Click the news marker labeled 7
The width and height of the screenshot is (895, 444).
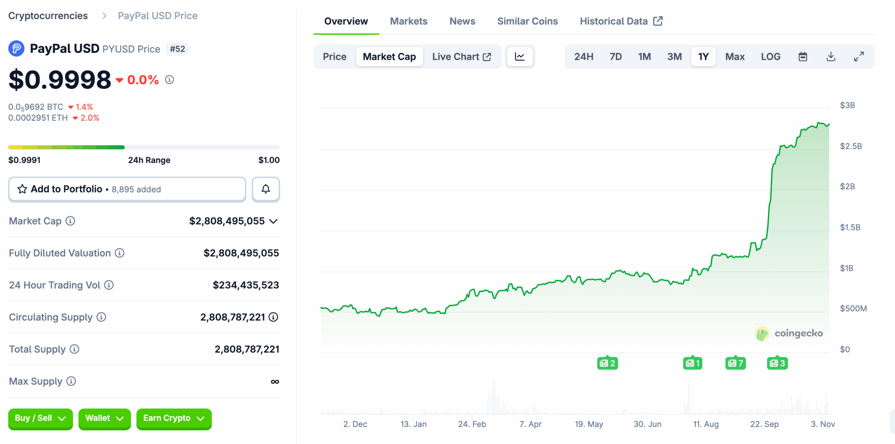click(x=735, y=363)
